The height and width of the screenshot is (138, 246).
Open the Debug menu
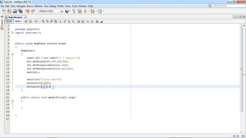tap(53, 6)
